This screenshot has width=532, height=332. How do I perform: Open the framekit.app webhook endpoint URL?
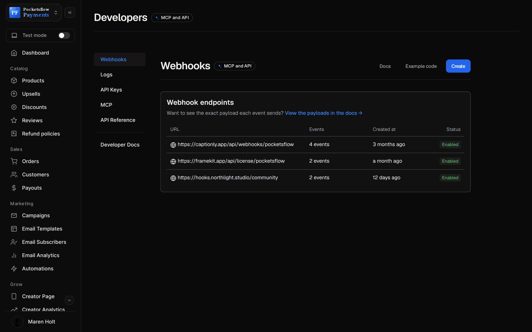pyautogui.click(x=231, y=161)
